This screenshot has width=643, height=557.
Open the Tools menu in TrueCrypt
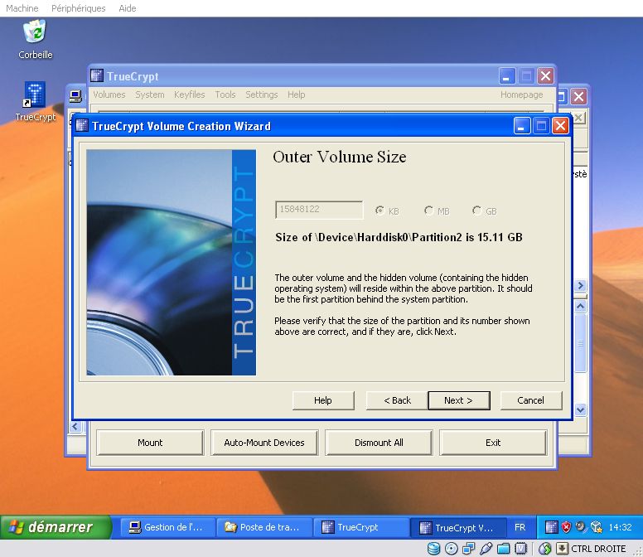[x=225, y=94]
